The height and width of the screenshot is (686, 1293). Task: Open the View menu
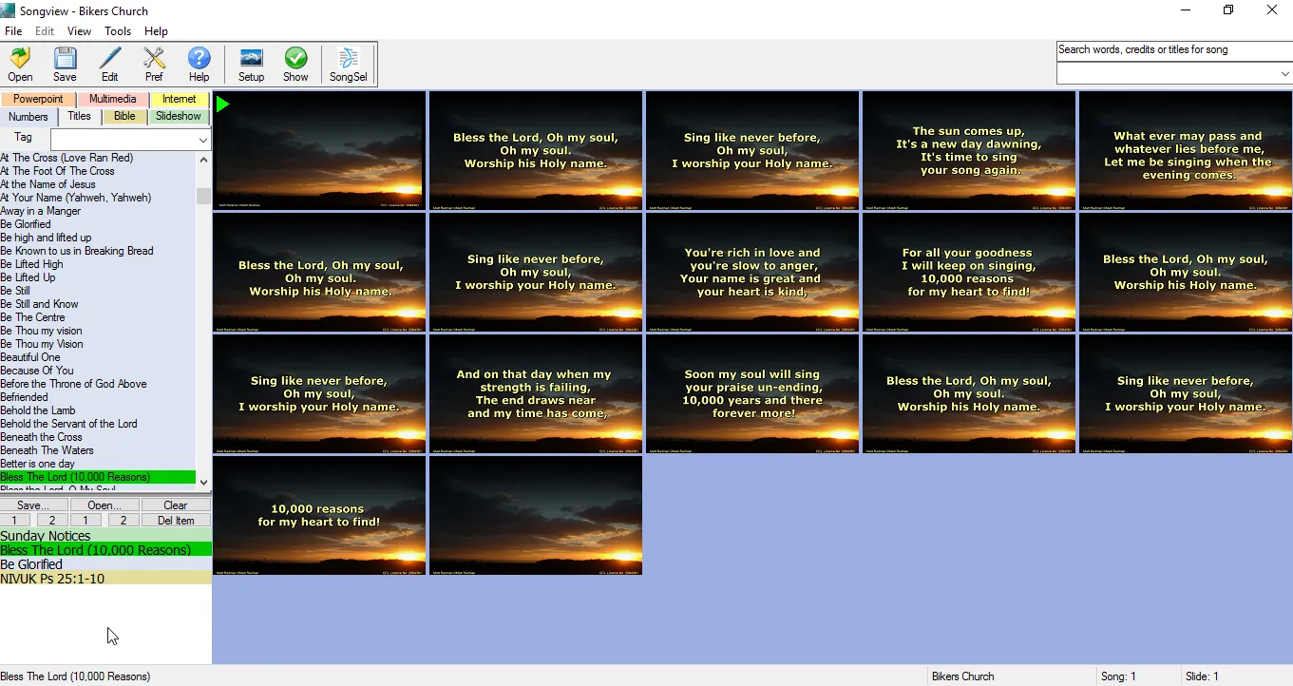[79, 30]
